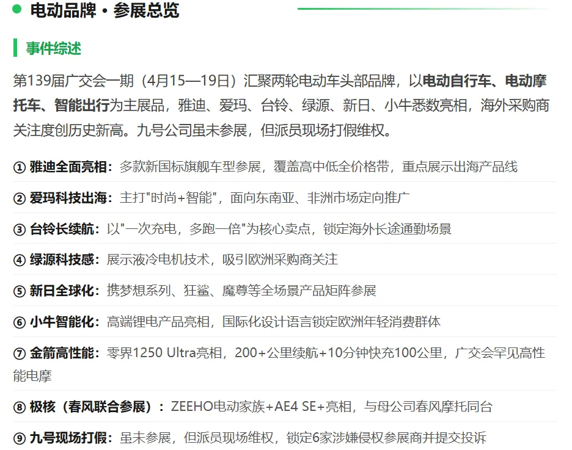Click the text '国际化设计语言锁定欧洲年轻消费群体'

coord(332,322)
